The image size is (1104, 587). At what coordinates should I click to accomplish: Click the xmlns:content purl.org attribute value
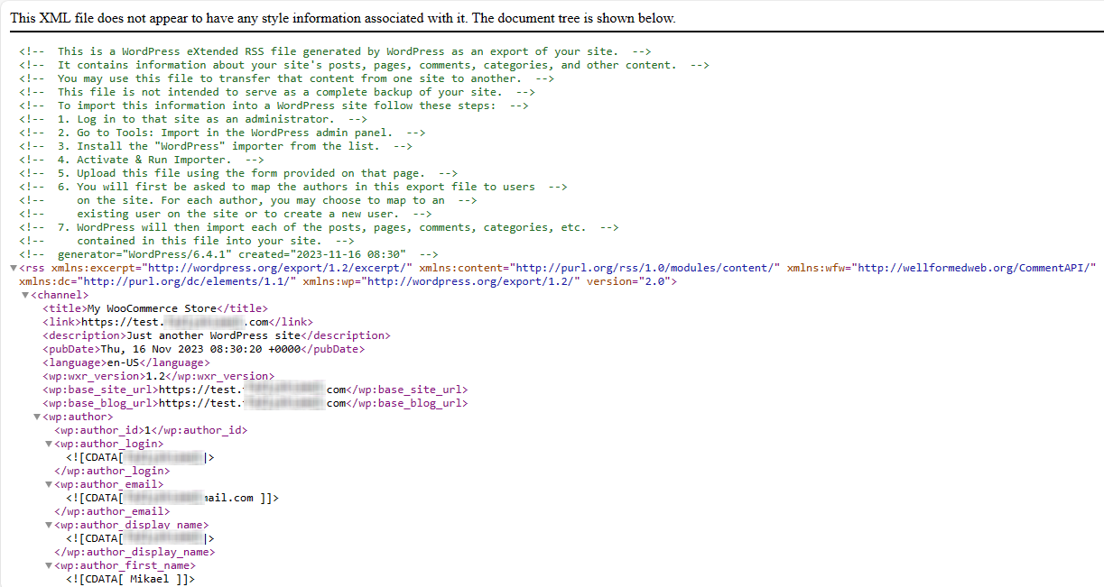[647, 268]
